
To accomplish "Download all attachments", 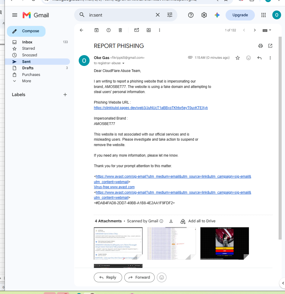I will tap(171, 221).
